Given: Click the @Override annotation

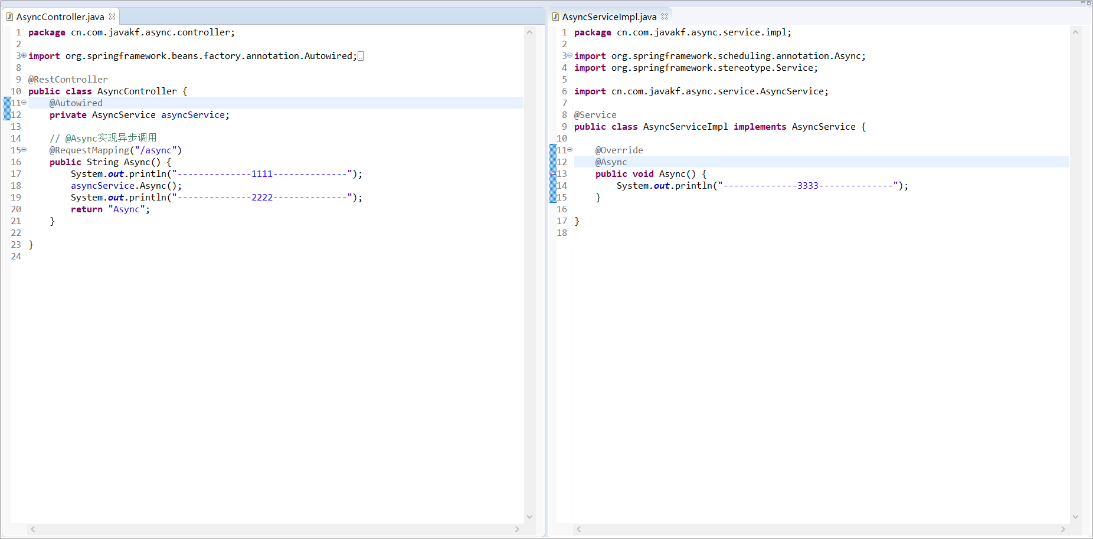Looking at the screenshot, I should tap(619, 150).
